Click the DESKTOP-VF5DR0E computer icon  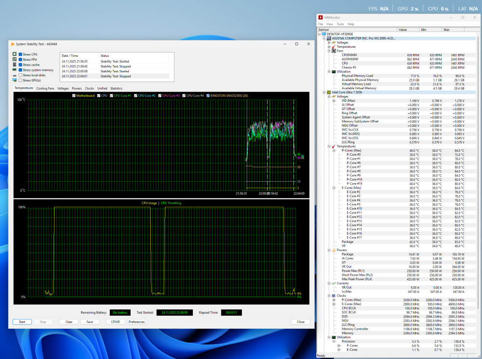324,34
